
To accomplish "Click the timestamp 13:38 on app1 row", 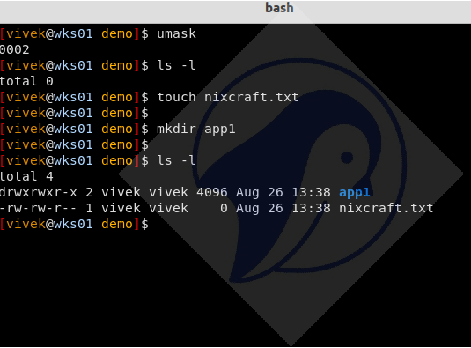I will (x=311, y=192).
